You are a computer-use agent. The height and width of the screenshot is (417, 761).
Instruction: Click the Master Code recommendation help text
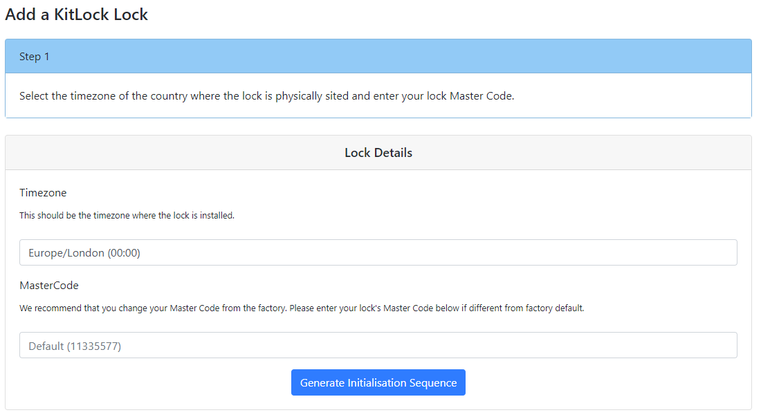click(302, 308)
